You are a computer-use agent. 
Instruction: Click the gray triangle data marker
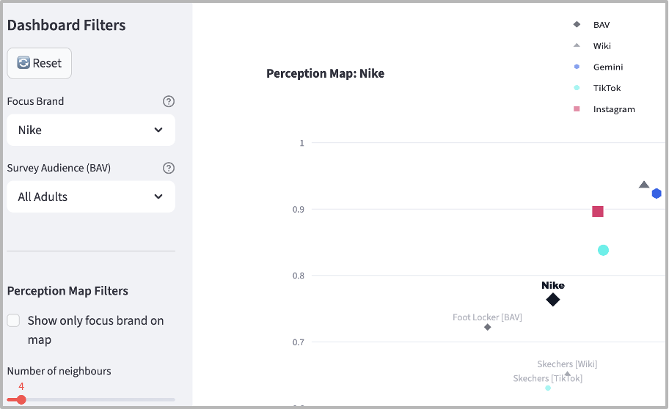644,185
